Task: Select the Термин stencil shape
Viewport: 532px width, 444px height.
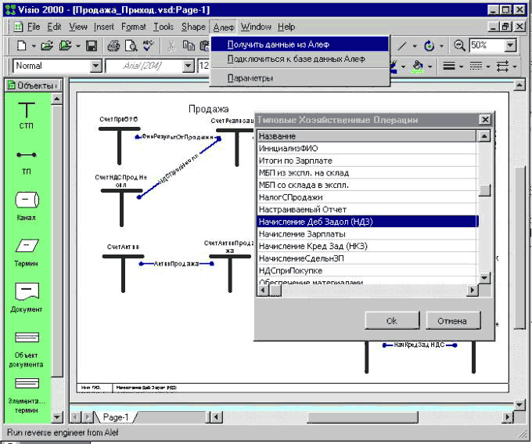Action: 27,253
